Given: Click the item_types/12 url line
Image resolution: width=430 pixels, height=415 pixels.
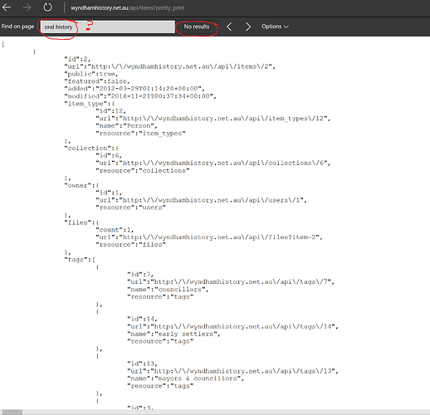Looking at the screenshot, I should pos(213,119).
